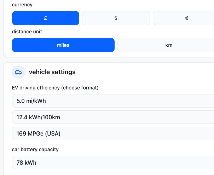Choose the € euro currency button
This screenshot has height=175, width=214.
(184, 18)
